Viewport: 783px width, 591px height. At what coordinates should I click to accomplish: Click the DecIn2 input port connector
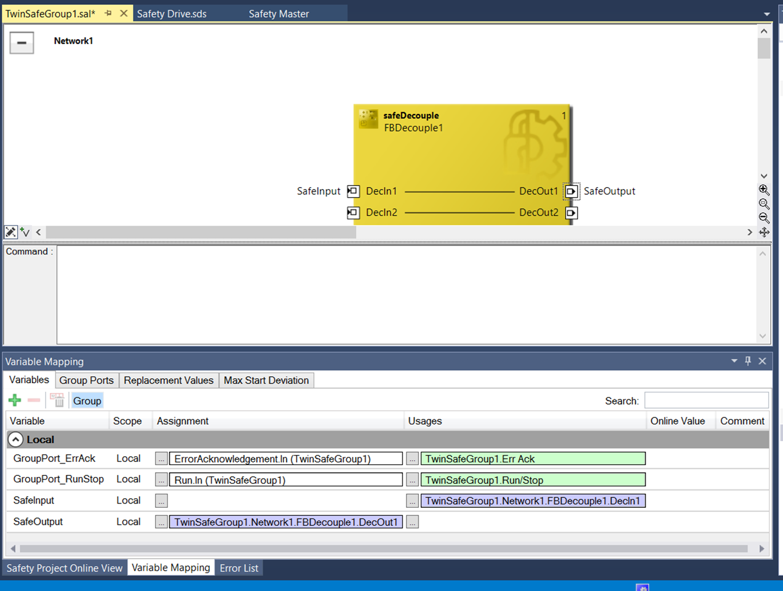pos(353,213)
